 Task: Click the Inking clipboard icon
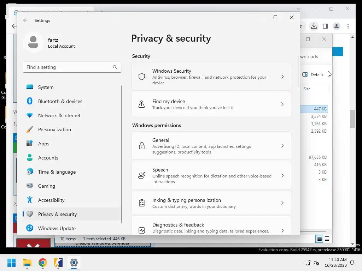pyautogui.click(x=141, y=203)
